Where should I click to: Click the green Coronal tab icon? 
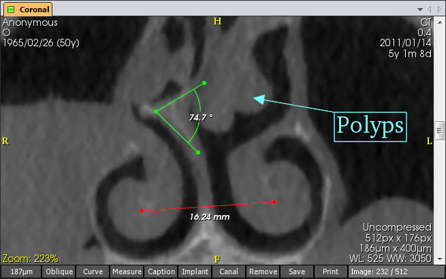(9, 10)
